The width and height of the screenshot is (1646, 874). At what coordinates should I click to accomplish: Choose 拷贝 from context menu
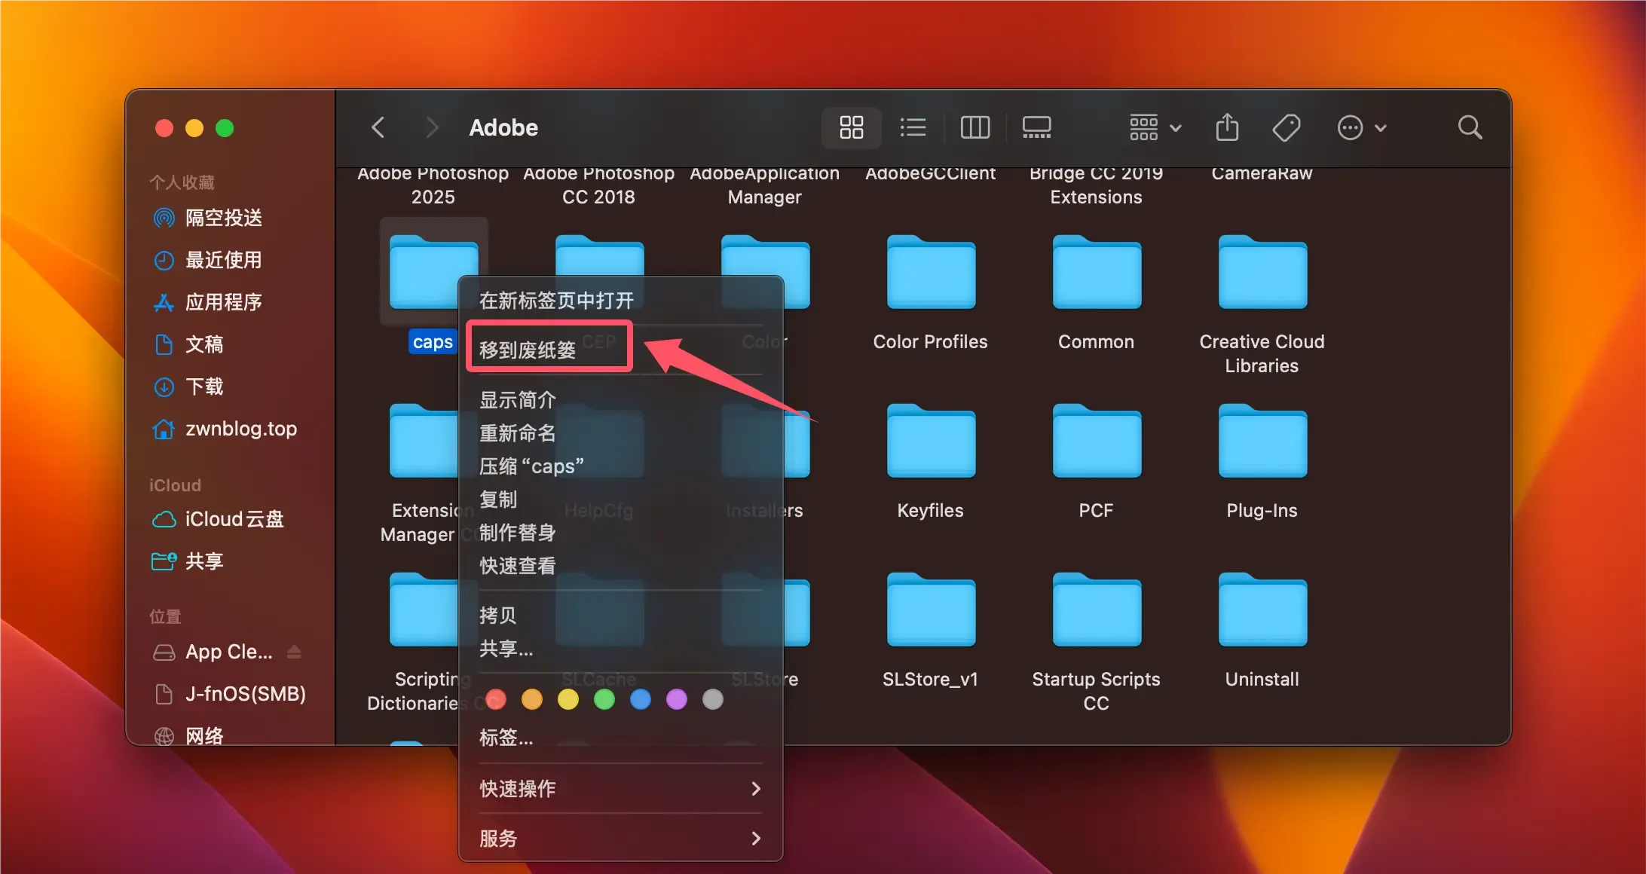[x=621, y=615]
